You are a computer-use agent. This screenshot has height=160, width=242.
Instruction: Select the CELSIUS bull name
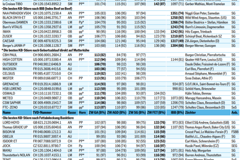[9, 74]
